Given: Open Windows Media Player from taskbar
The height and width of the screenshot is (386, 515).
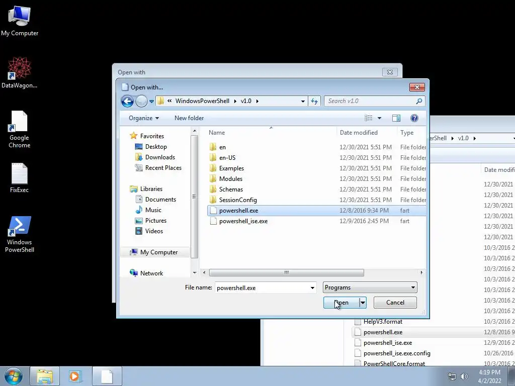Looking at the screenshot, I should coord(75,376).
